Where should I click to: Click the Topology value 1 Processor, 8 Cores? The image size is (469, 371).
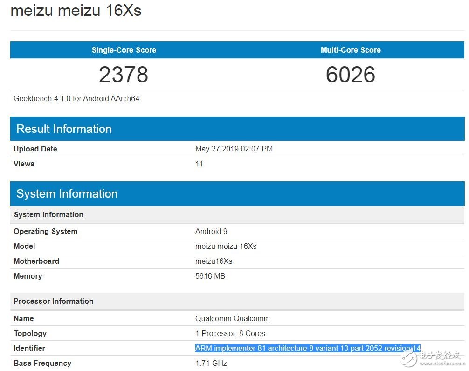(x=230, y=334)
